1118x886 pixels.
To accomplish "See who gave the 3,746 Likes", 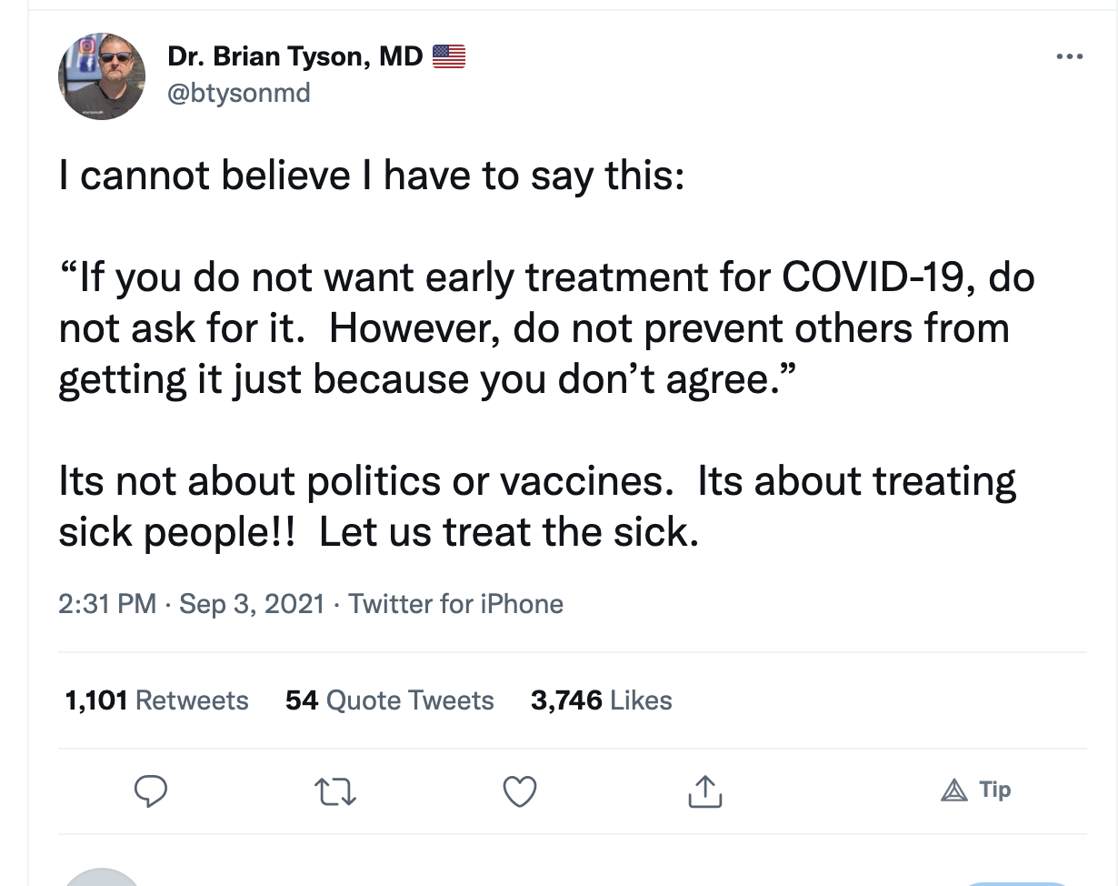I will pyautogui.click(x=601, y=700).
